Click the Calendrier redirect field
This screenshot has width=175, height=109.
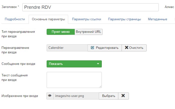pyautogui.click(x=67, y=48)
